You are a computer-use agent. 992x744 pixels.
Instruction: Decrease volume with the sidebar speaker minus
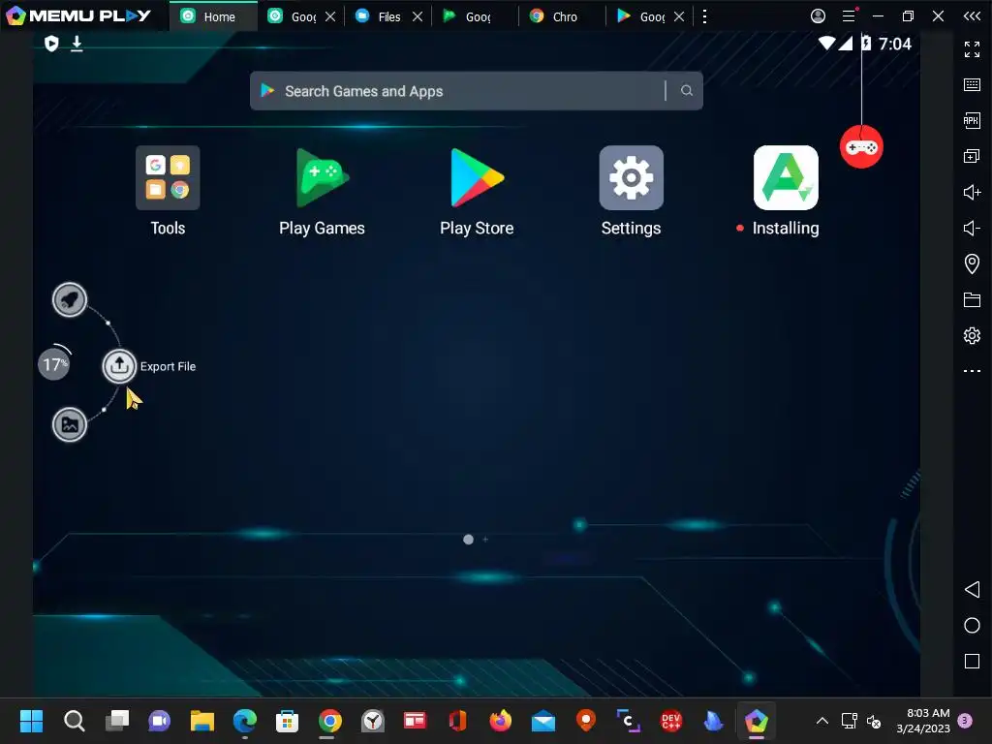972,228
